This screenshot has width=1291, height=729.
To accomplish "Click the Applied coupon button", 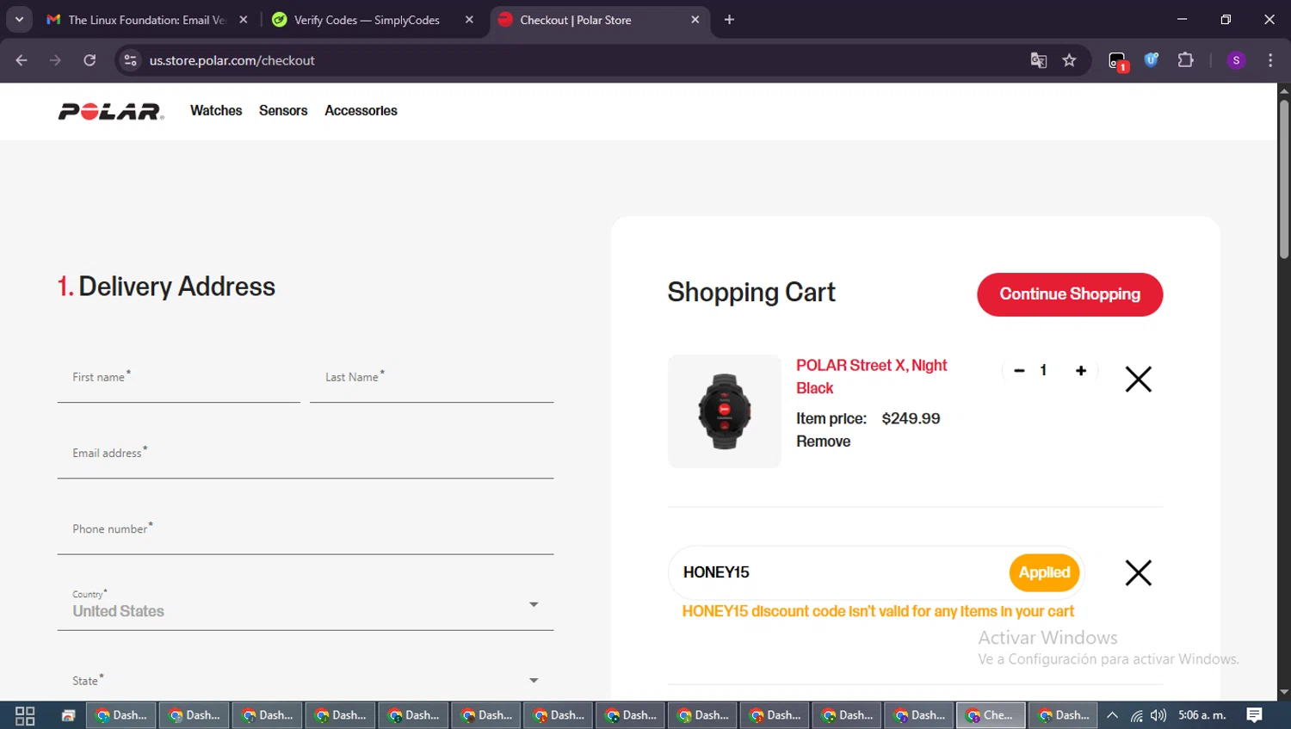I will 1044,572.
